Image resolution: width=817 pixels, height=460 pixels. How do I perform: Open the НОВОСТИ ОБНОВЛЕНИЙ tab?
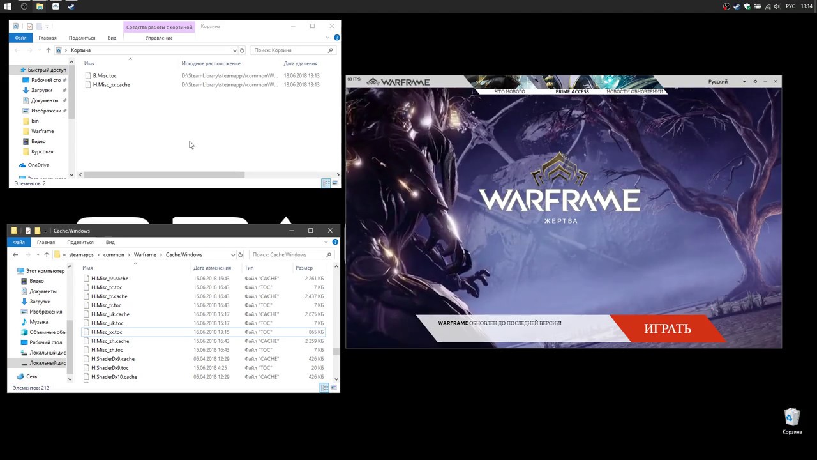[x=634, y=91]
